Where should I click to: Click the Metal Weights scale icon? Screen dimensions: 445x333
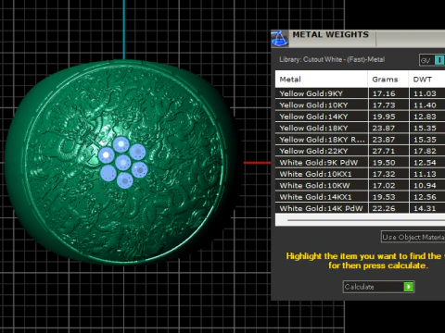280,39
